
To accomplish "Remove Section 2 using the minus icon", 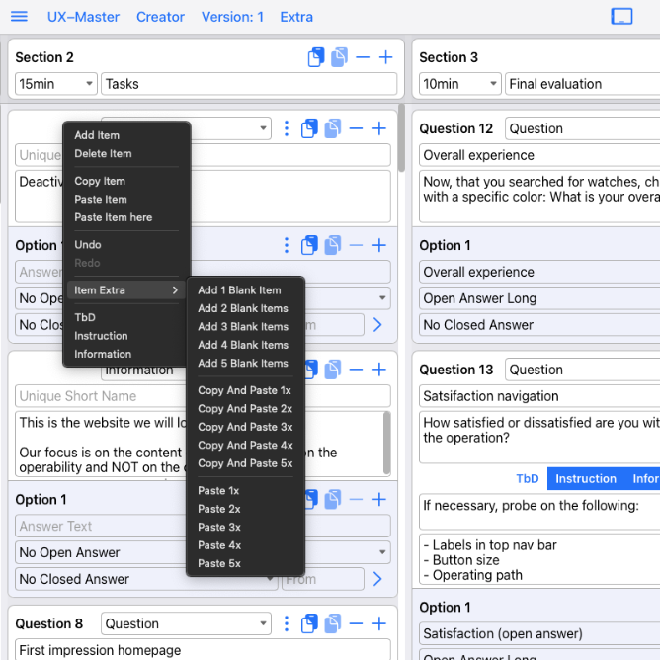I will (x=363, y=57).
